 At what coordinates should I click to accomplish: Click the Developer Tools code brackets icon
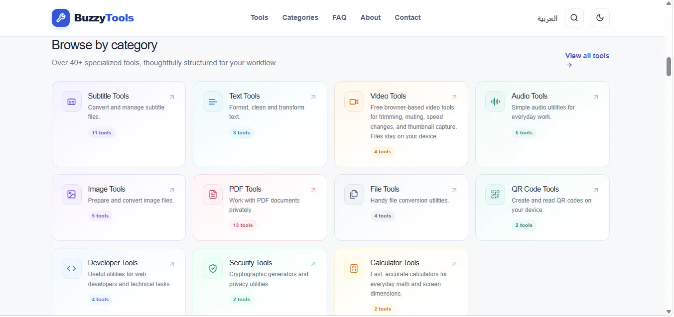click(x=72, y=268)
